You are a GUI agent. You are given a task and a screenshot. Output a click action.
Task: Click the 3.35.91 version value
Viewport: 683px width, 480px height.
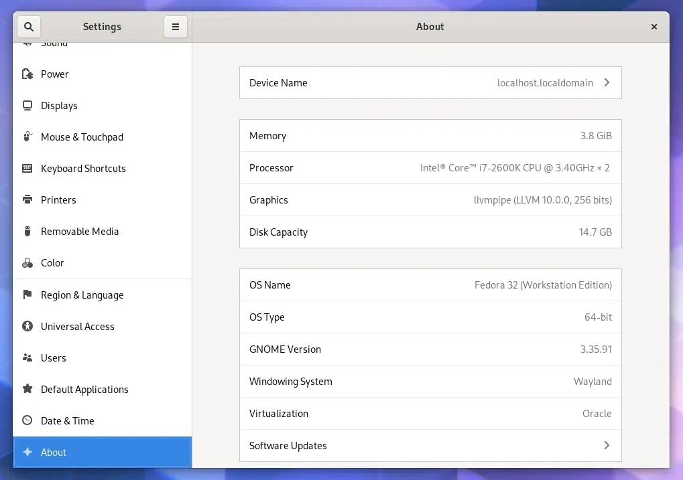tap(596, 349)
